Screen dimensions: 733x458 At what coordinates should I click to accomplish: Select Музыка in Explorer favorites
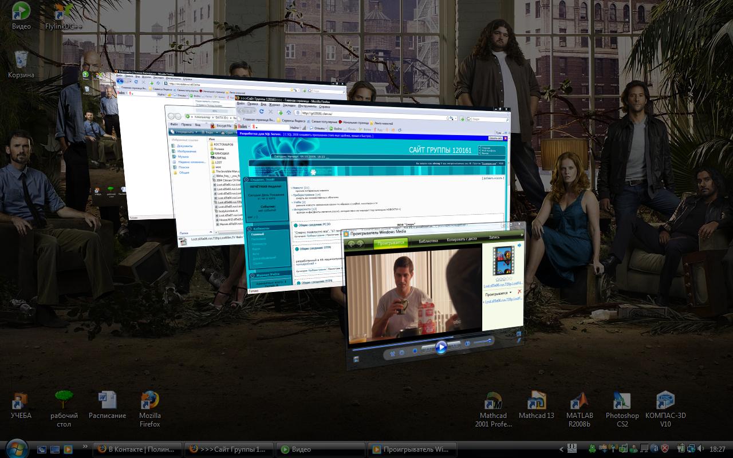point(183,156)
